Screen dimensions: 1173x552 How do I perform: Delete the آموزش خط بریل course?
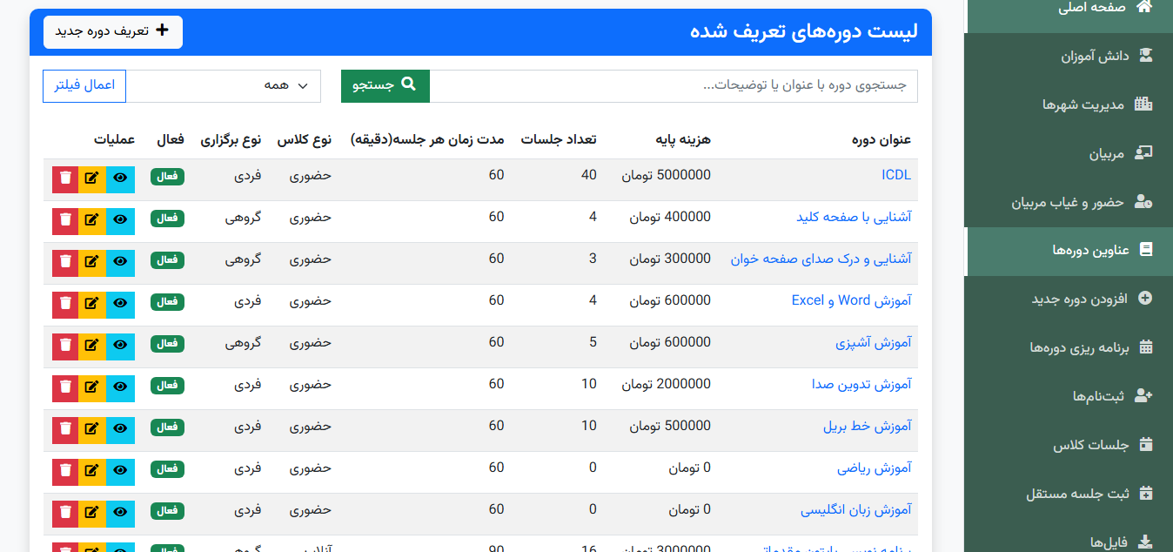point(65,430)
